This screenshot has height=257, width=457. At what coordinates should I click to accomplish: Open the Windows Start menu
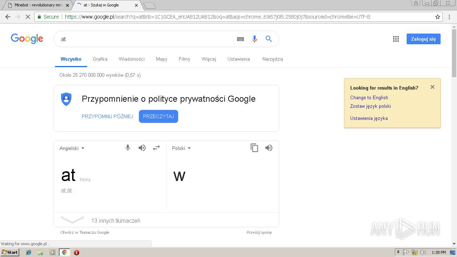click(x=10, y=252)
